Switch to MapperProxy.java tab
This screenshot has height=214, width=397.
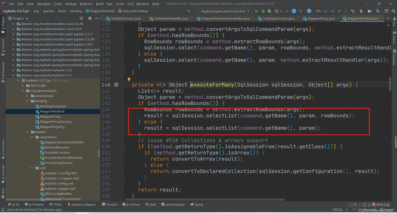click(321, 18)
